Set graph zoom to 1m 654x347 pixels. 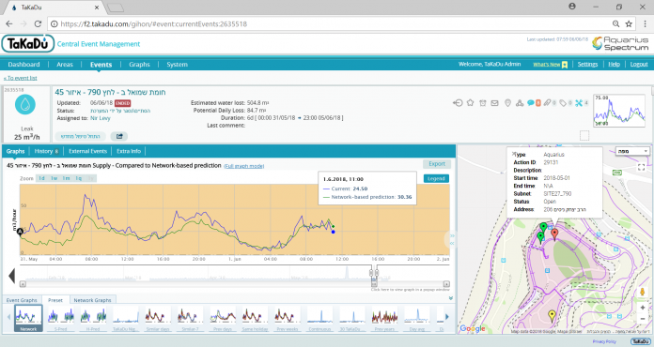pos(66,178)
